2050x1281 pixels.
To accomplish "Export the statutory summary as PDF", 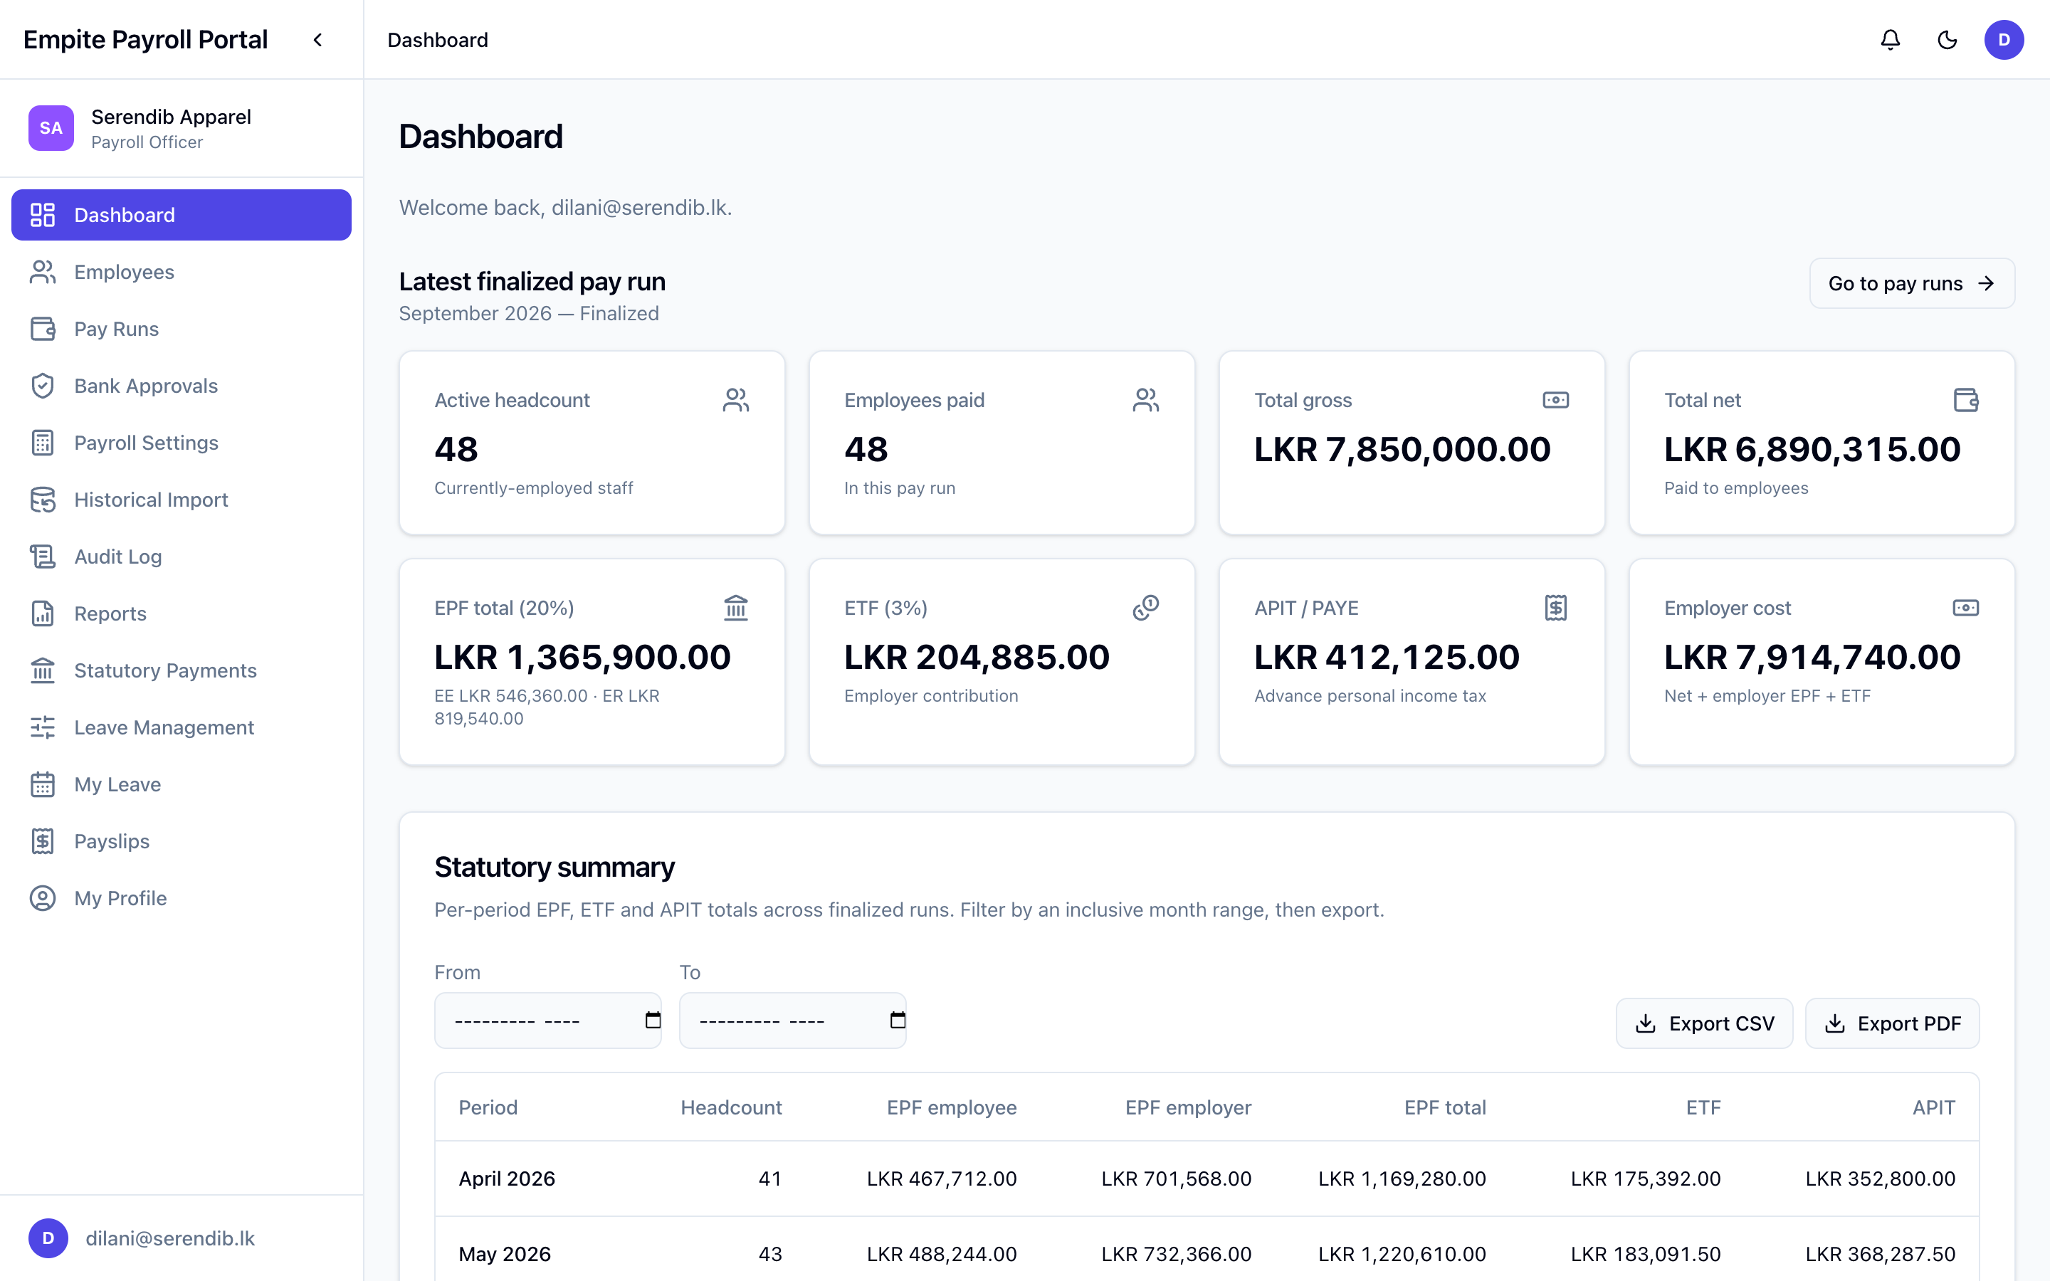I will pos(1891,1023).
